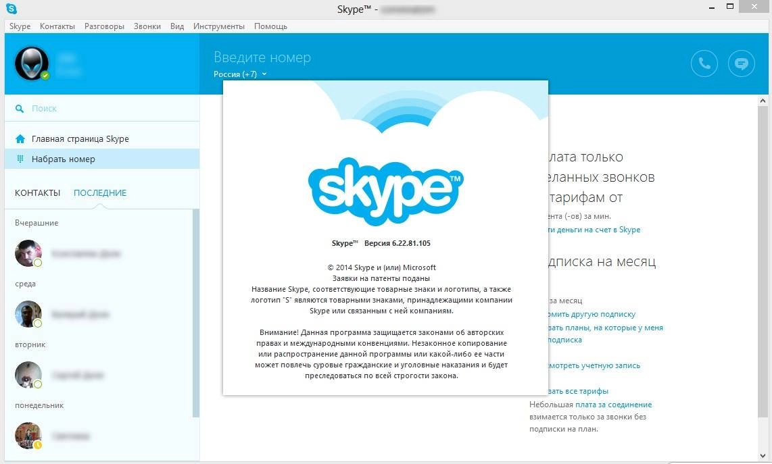Click status badge of понедельник contact
Screen dimensions: 772x464
38,445
